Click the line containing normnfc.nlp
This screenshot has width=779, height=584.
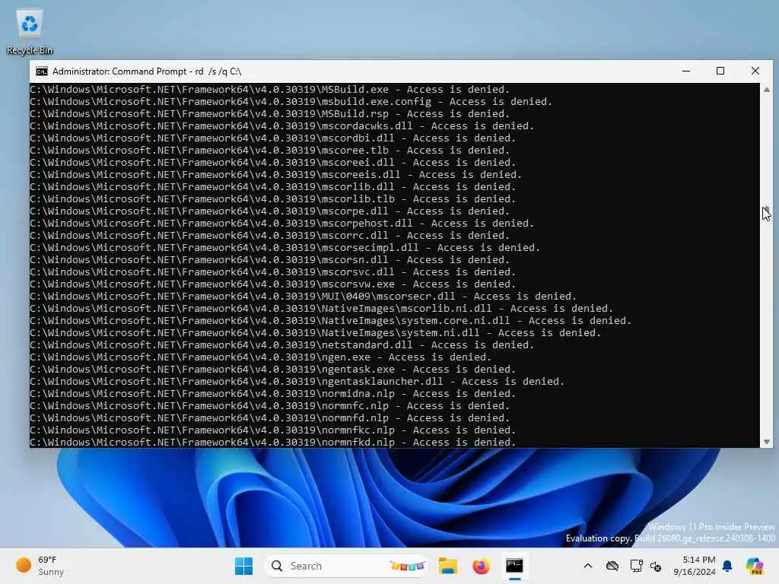coord(270,406)
